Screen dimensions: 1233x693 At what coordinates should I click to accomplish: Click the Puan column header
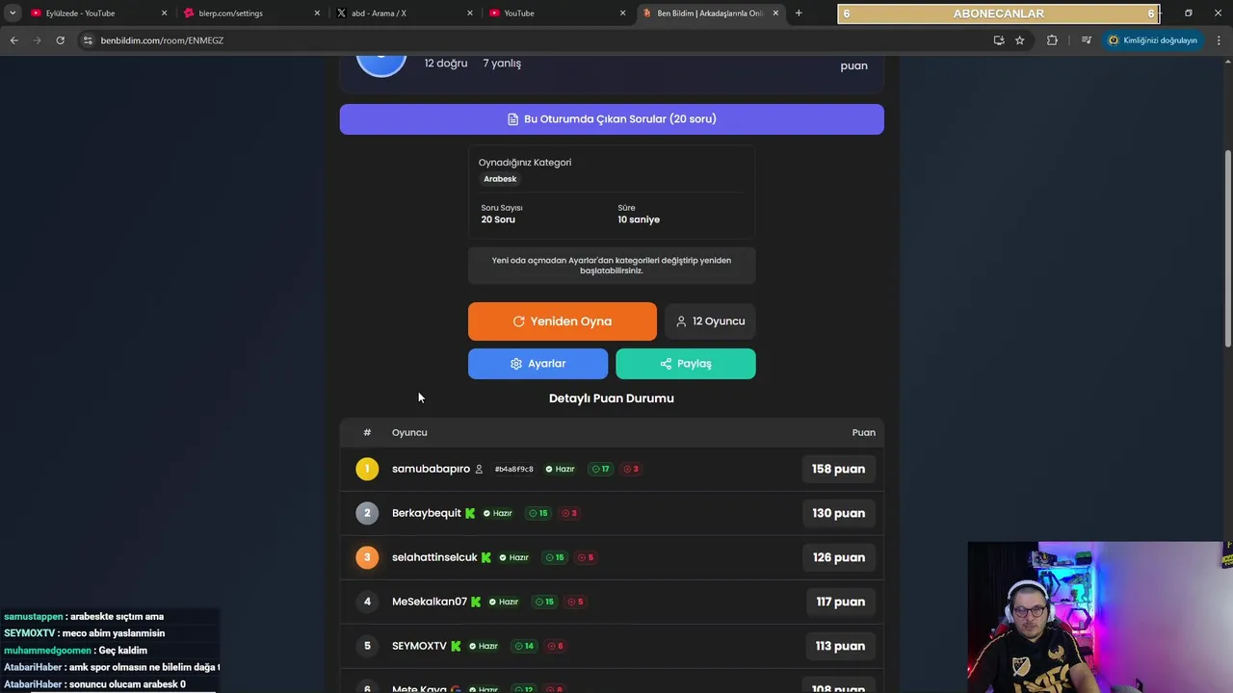point(864,433)
